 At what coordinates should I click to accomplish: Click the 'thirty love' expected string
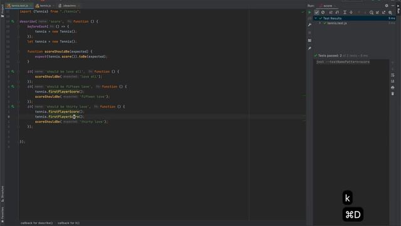[x=92, y=122]
